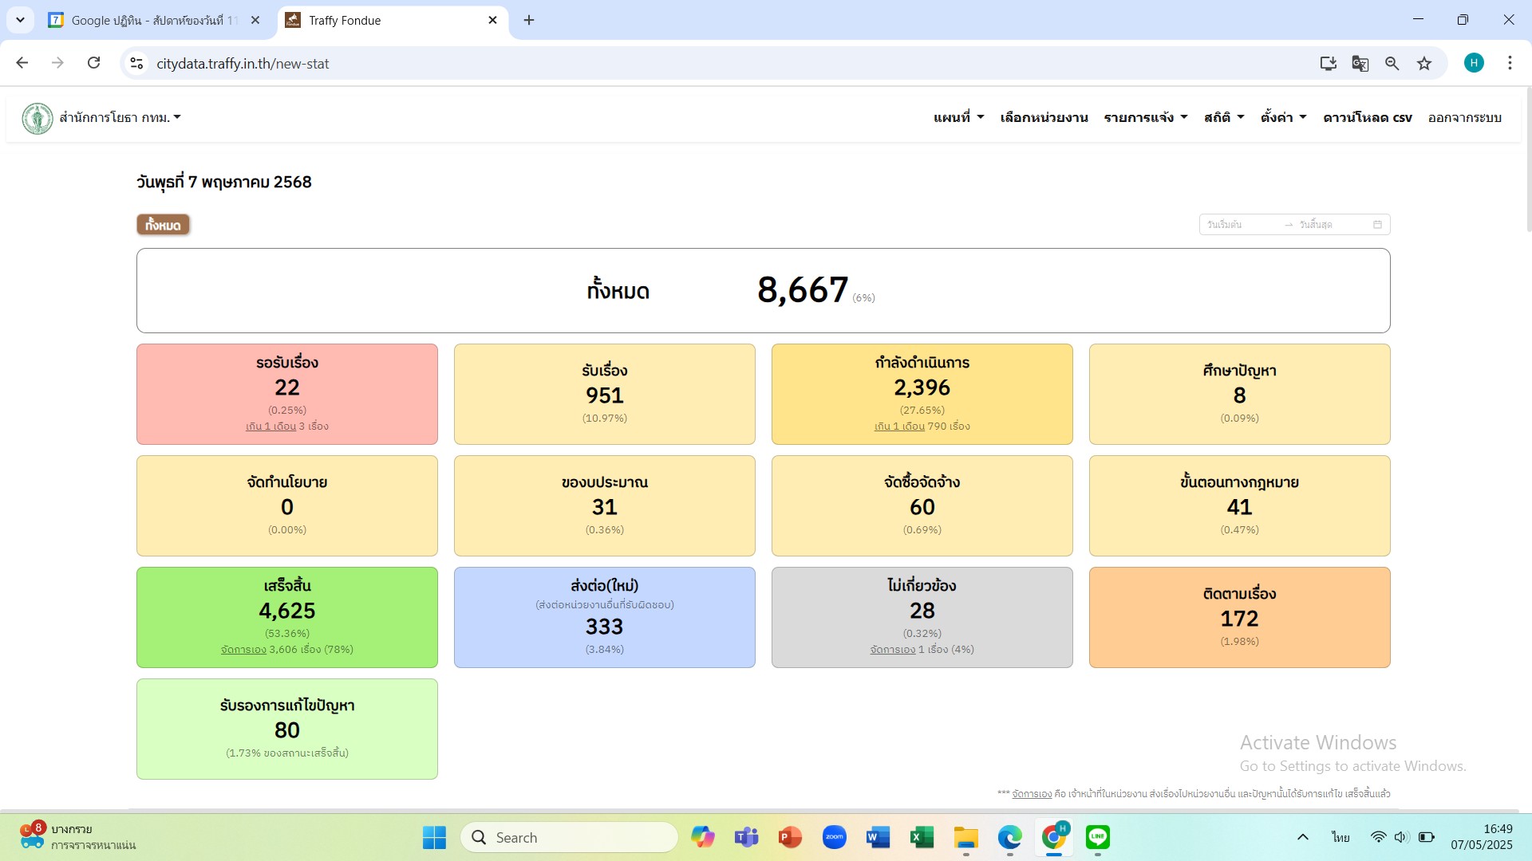Open Excel from the taskbar
The height and width of the screenshot is (861, 1532).
(x=922, y=837)
